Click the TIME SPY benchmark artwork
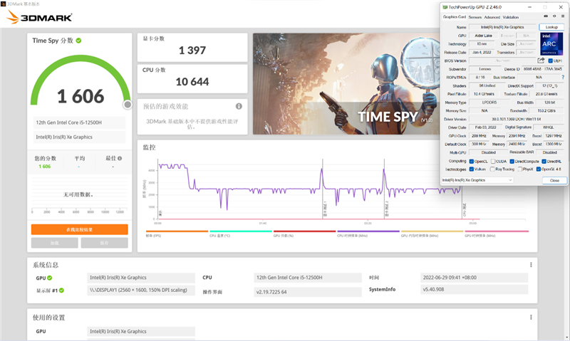 coord(346,84)
